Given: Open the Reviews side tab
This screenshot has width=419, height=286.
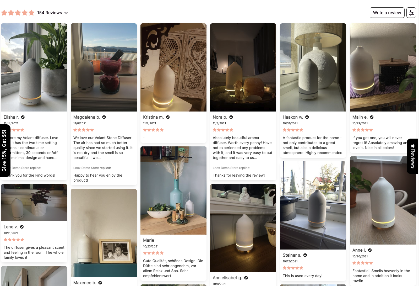Looking at the screenshot, I should tap(412, 156).
